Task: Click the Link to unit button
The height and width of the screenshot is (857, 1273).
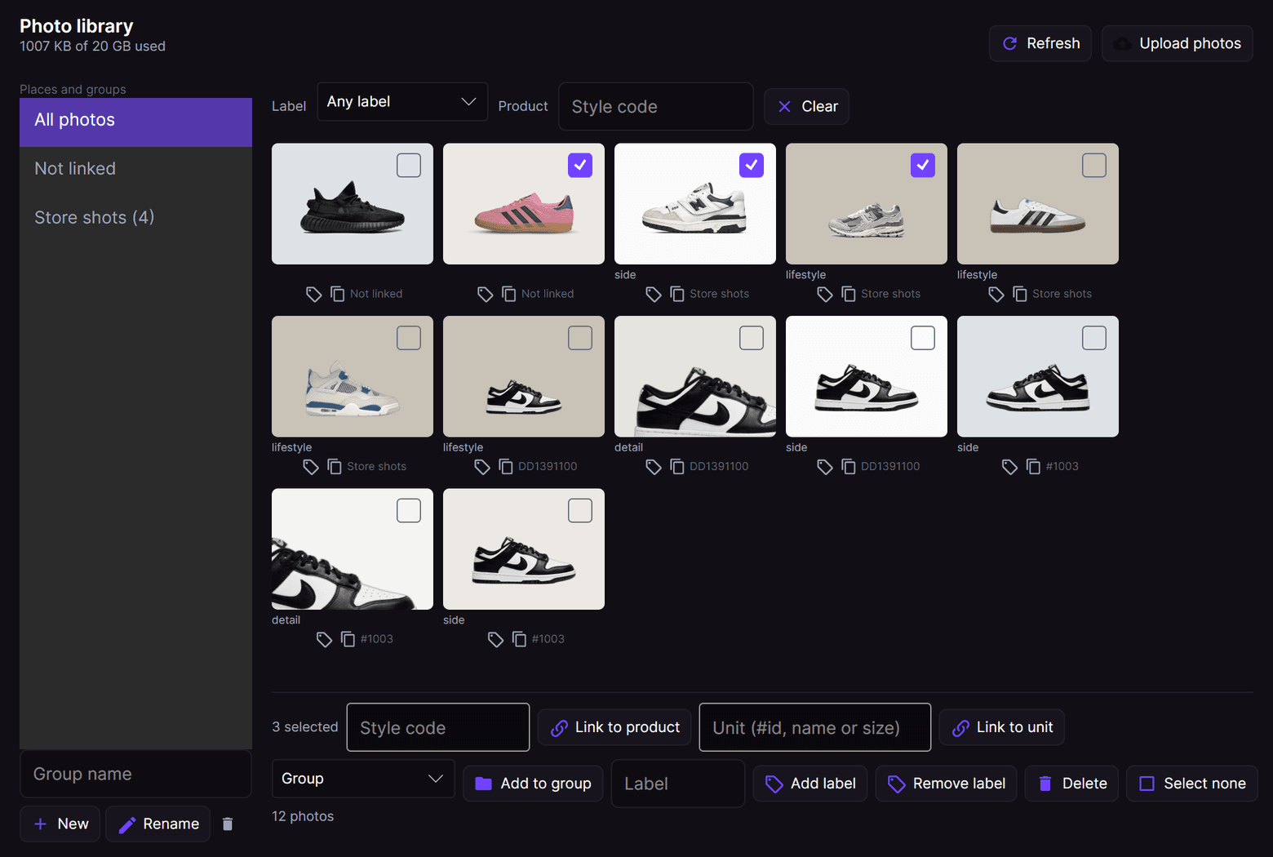Action: pyautogui.click(x=1002, y=727)
